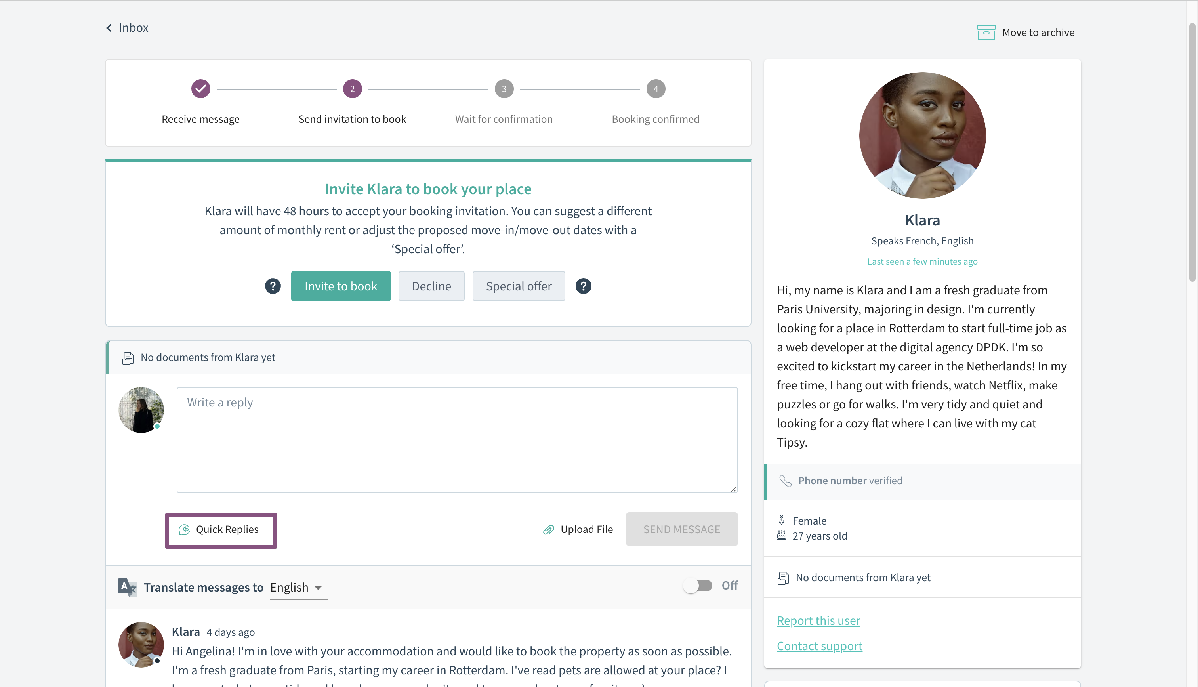Toggle the translate messages switch on

click(x=698, y=586)
